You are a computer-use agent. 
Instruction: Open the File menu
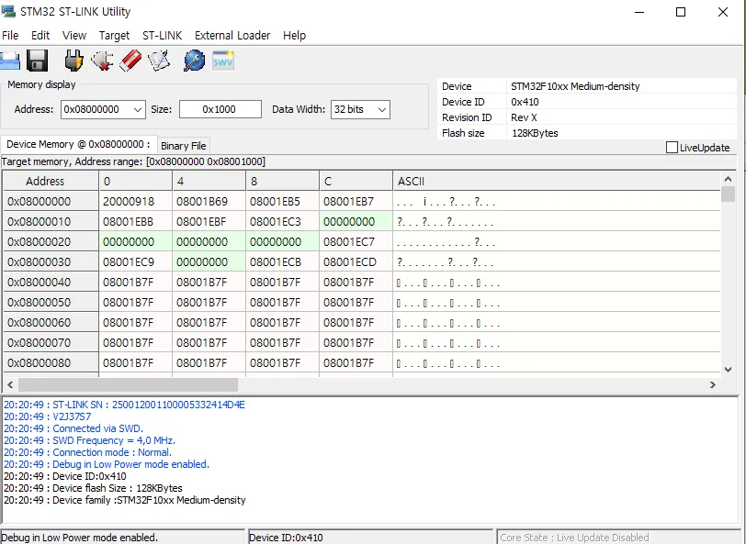pos(10,36)
